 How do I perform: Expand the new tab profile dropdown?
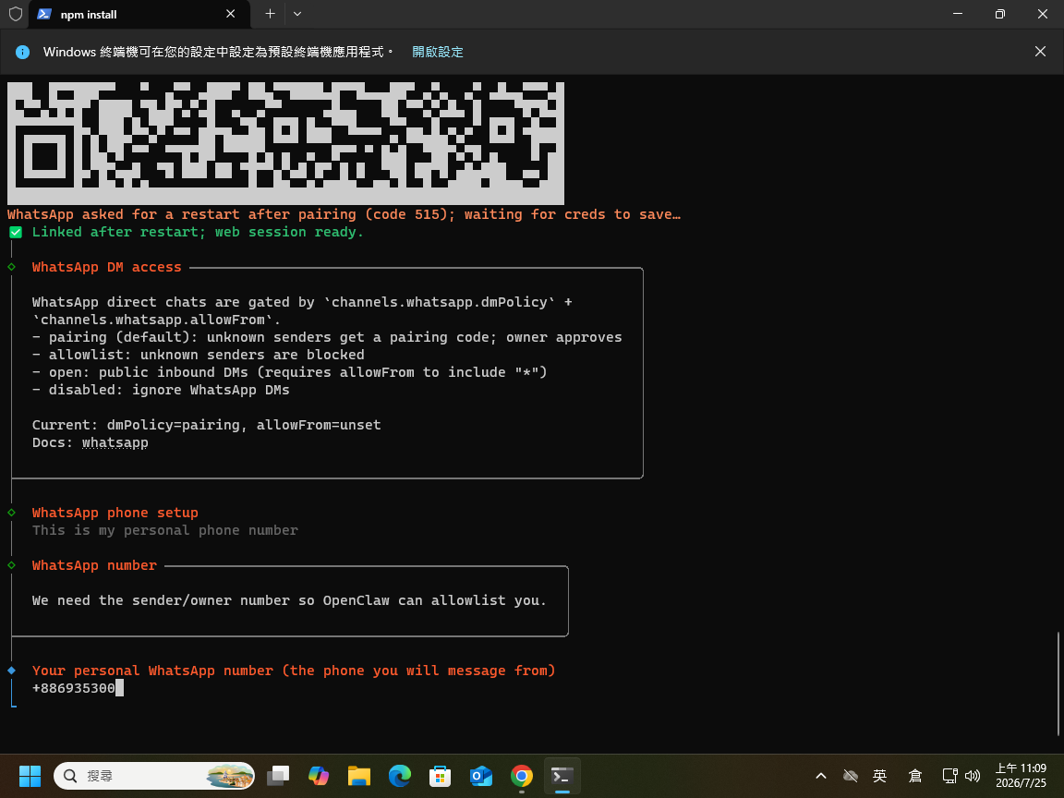tap(297, 14)
